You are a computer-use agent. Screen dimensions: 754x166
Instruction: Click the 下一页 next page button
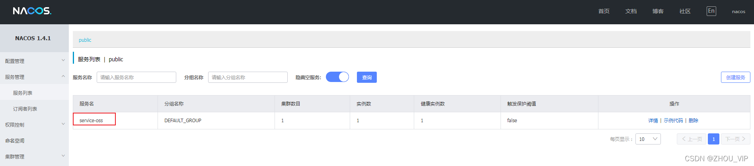point(736,139)
